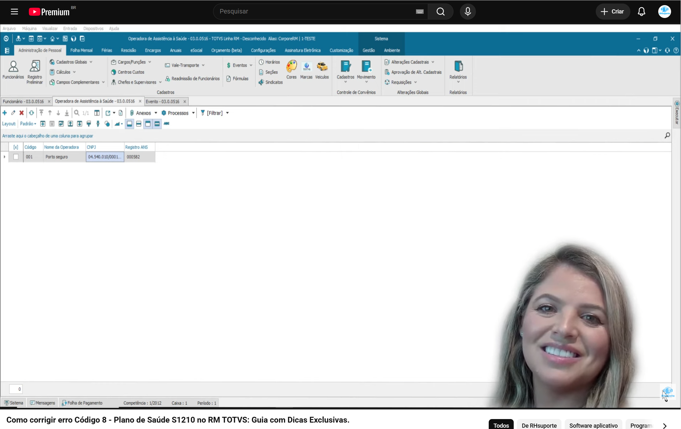The image size is (681, 429).
Task: Select the Todos chip
Action: (501, 425)
